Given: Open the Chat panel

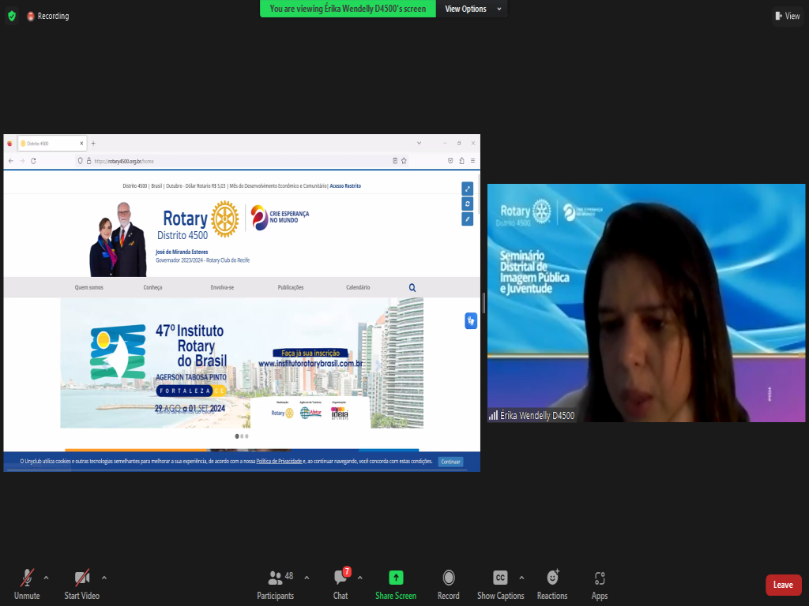Looking at the screenshot, I should [341, 578].
